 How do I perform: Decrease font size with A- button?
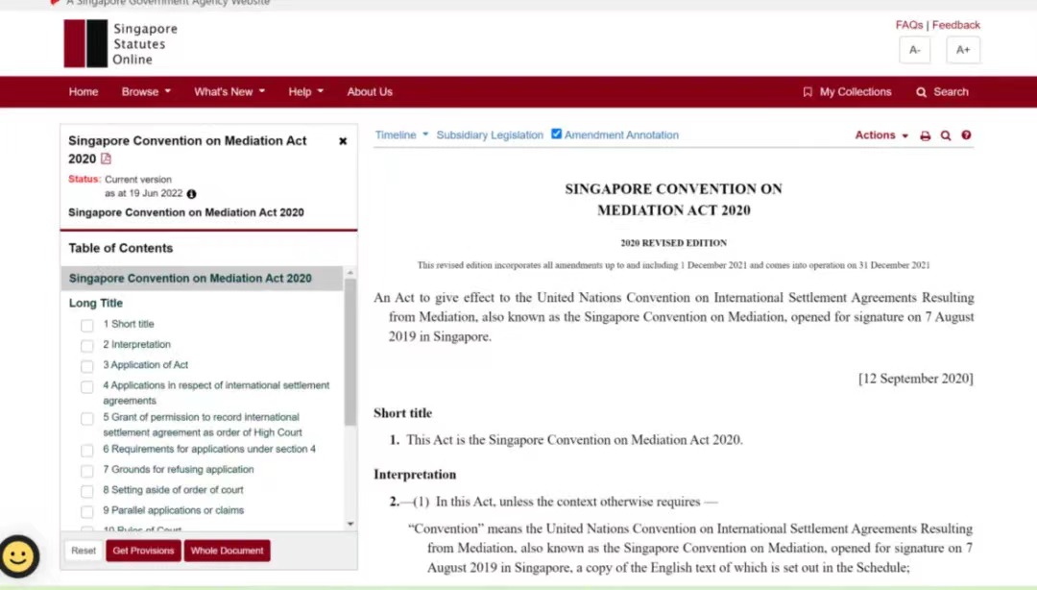[x=915, y=50]
